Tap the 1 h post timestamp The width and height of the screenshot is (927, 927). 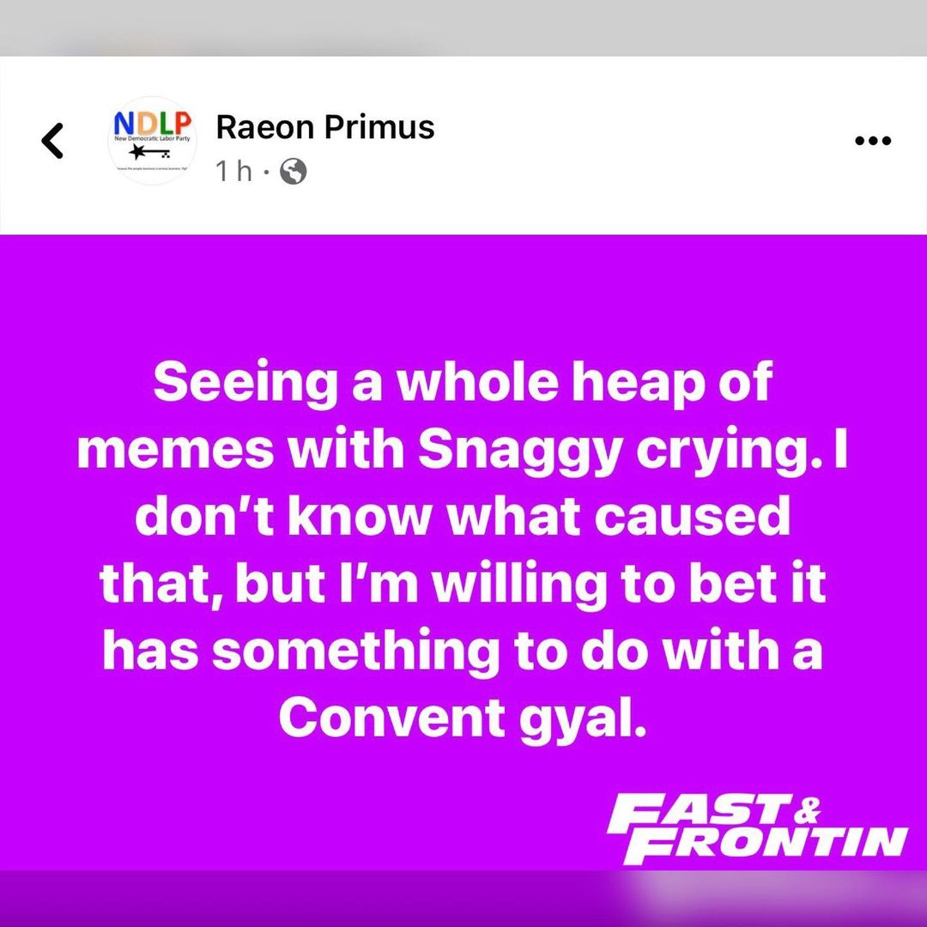233,172
